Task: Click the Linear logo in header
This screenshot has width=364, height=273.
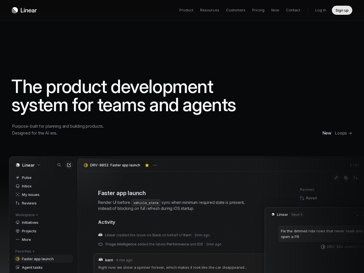Action: (24, 10)
